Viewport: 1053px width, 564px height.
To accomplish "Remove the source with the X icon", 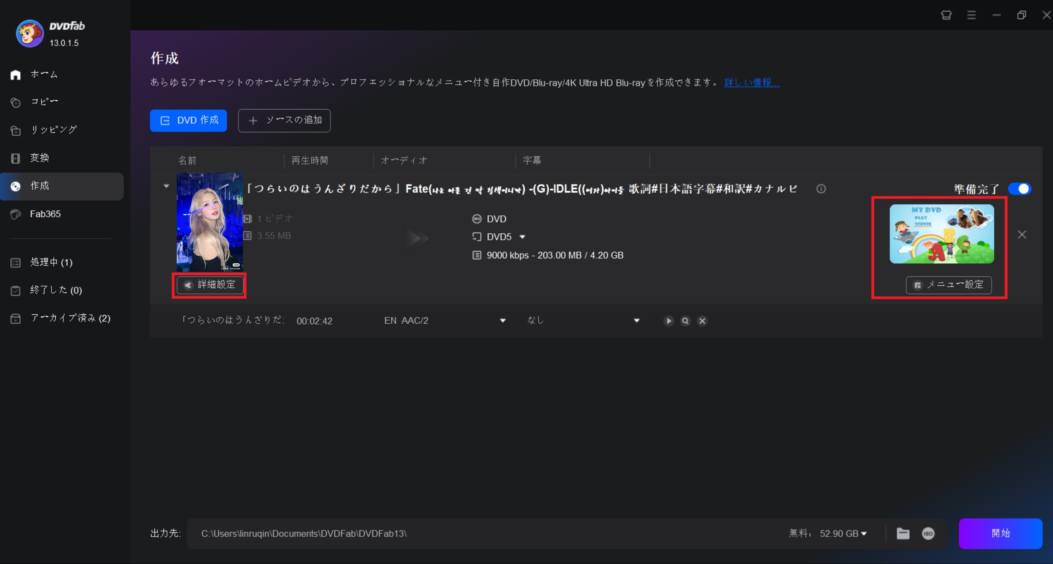I will [1021, 235].
